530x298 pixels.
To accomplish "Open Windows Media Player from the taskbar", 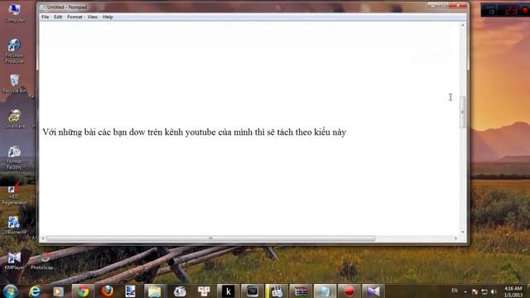I will (58, 291).
